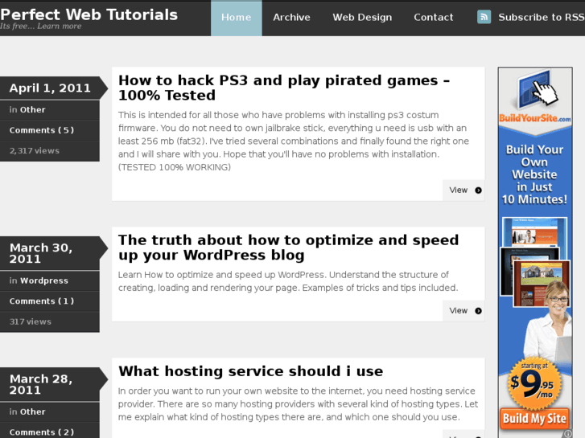
Task: Click the $9.95/mo price badge
Action: pos(534,383)
